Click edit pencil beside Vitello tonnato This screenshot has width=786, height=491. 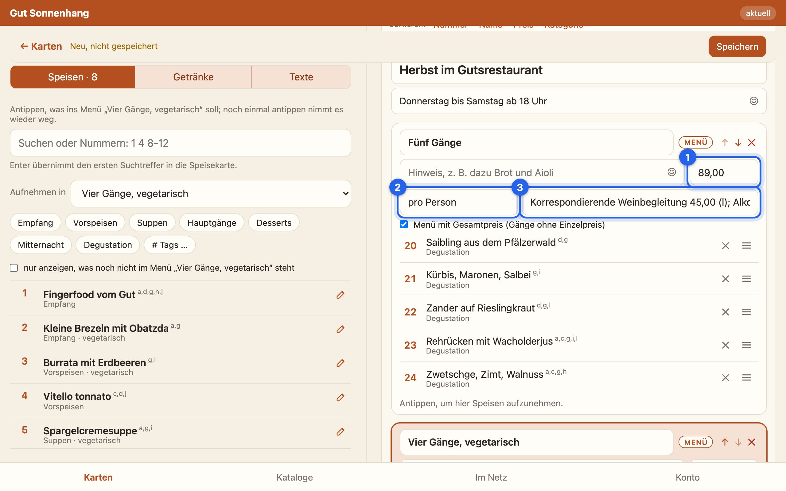[340, 397]
